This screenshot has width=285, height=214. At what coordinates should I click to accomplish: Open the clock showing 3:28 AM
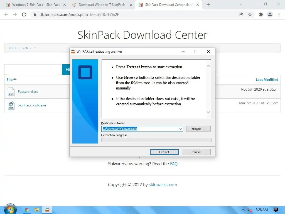tap(262, 210)
